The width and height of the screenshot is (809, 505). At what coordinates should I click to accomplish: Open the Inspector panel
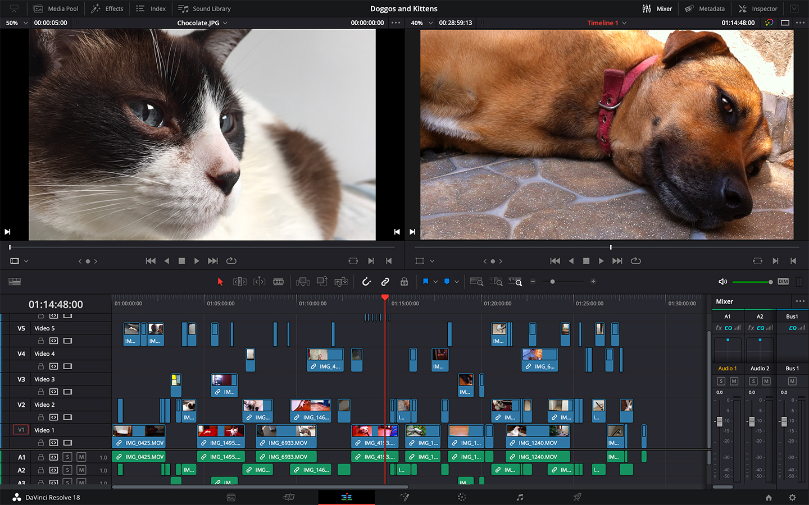coord(758,8)
